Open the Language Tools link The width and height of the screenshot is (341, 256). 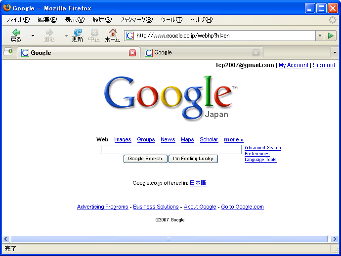pyautogui.click(x=260, y=160)
